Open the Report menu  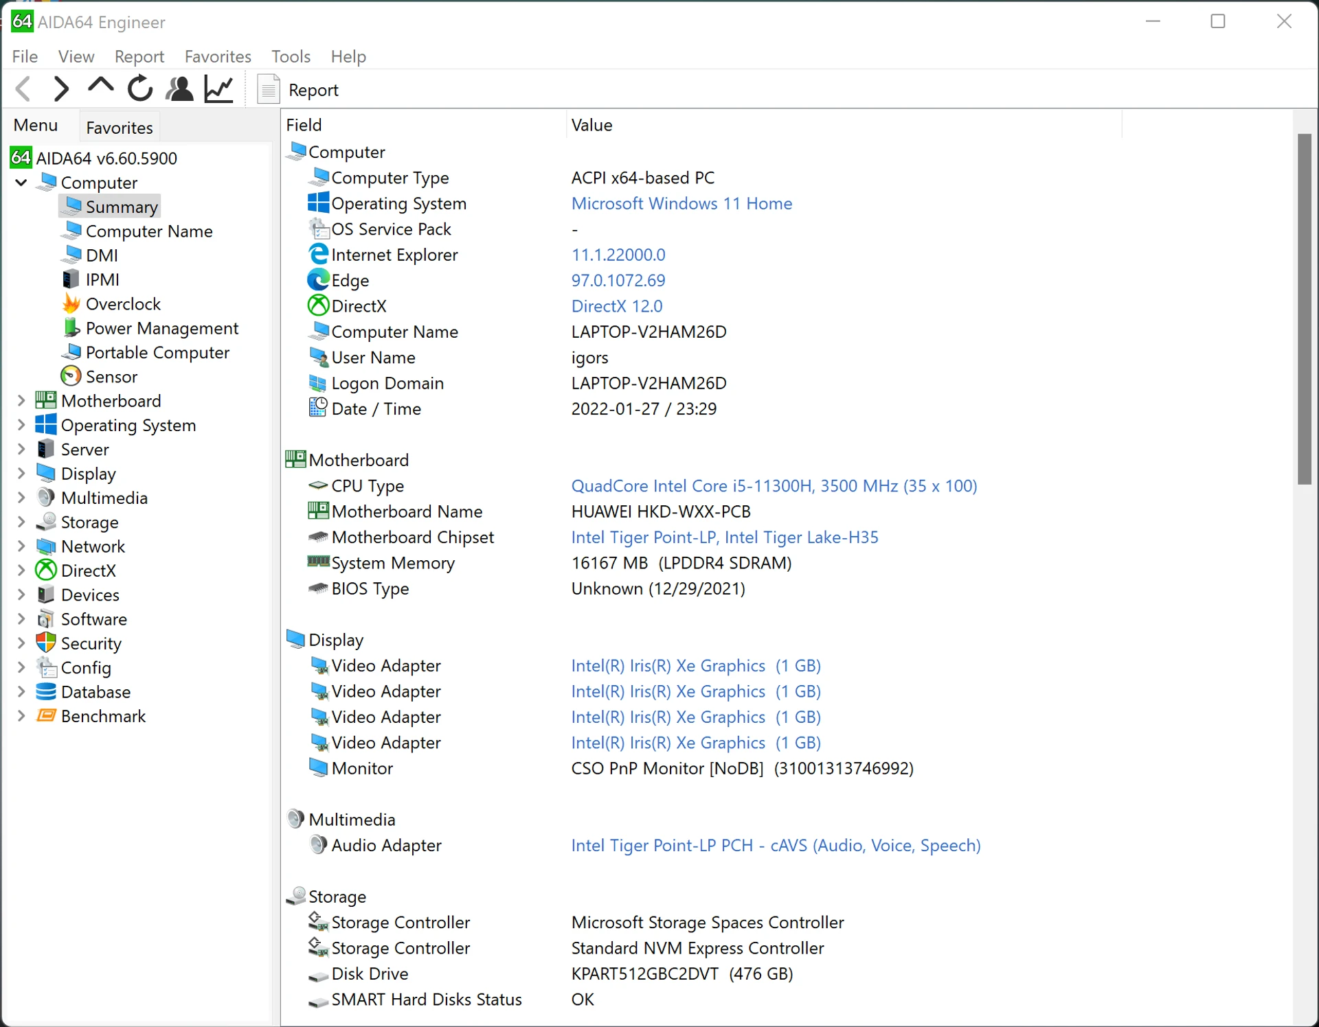click(139, 56)
